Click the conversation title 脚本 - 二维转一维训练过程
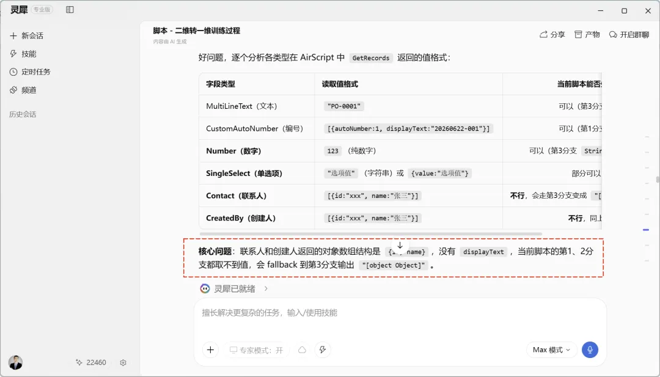660x377 pixels. click(x=197, y=31)
